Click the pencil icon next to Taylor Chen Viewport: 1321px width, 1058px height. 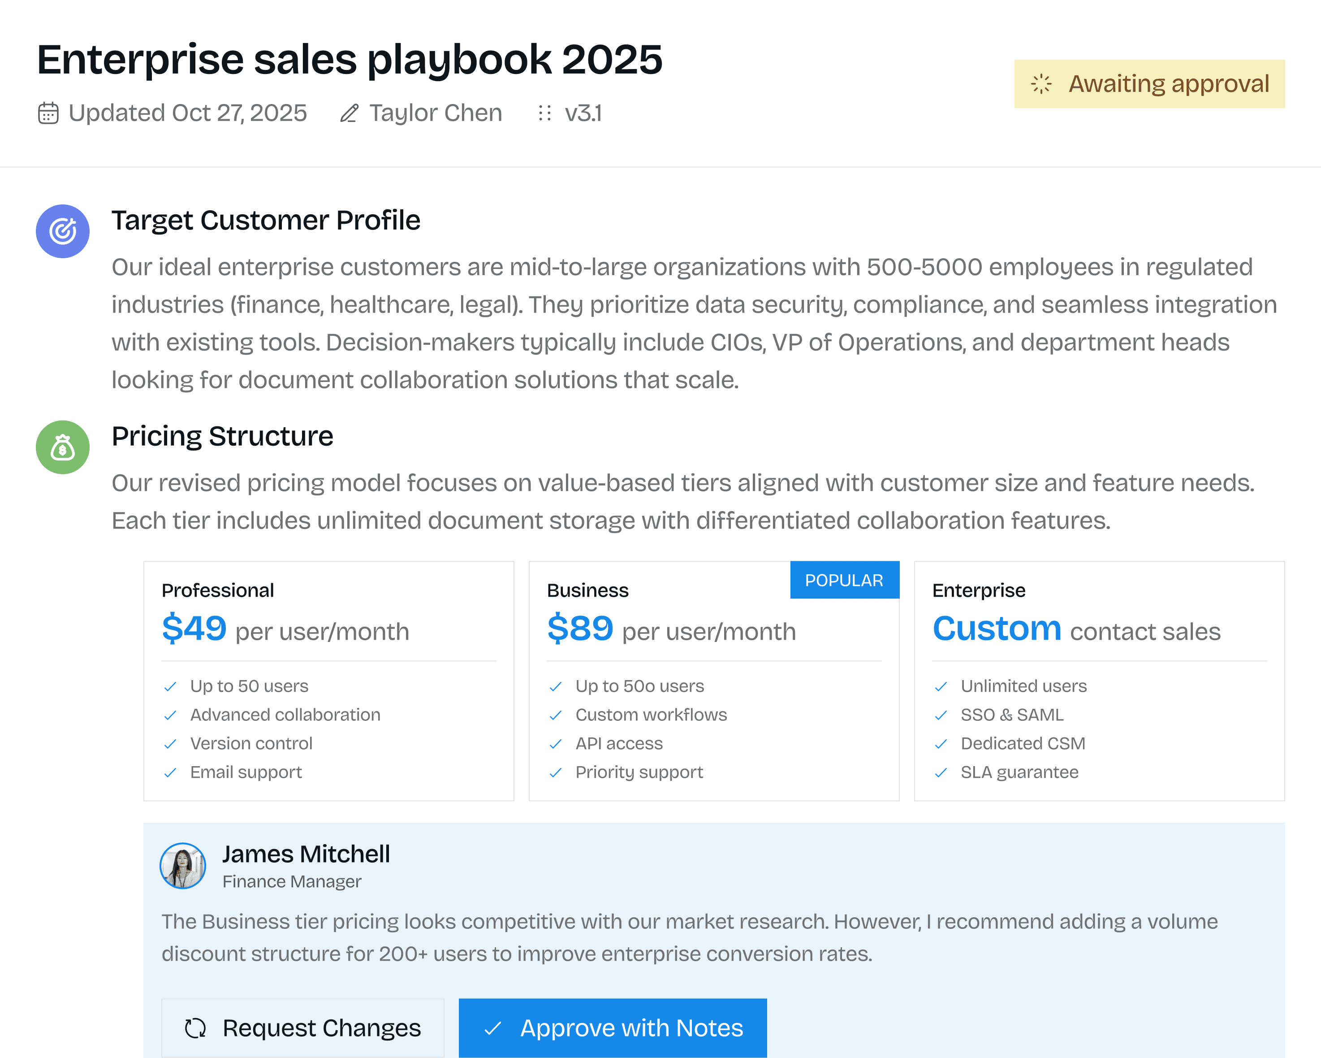coord(349,113)
